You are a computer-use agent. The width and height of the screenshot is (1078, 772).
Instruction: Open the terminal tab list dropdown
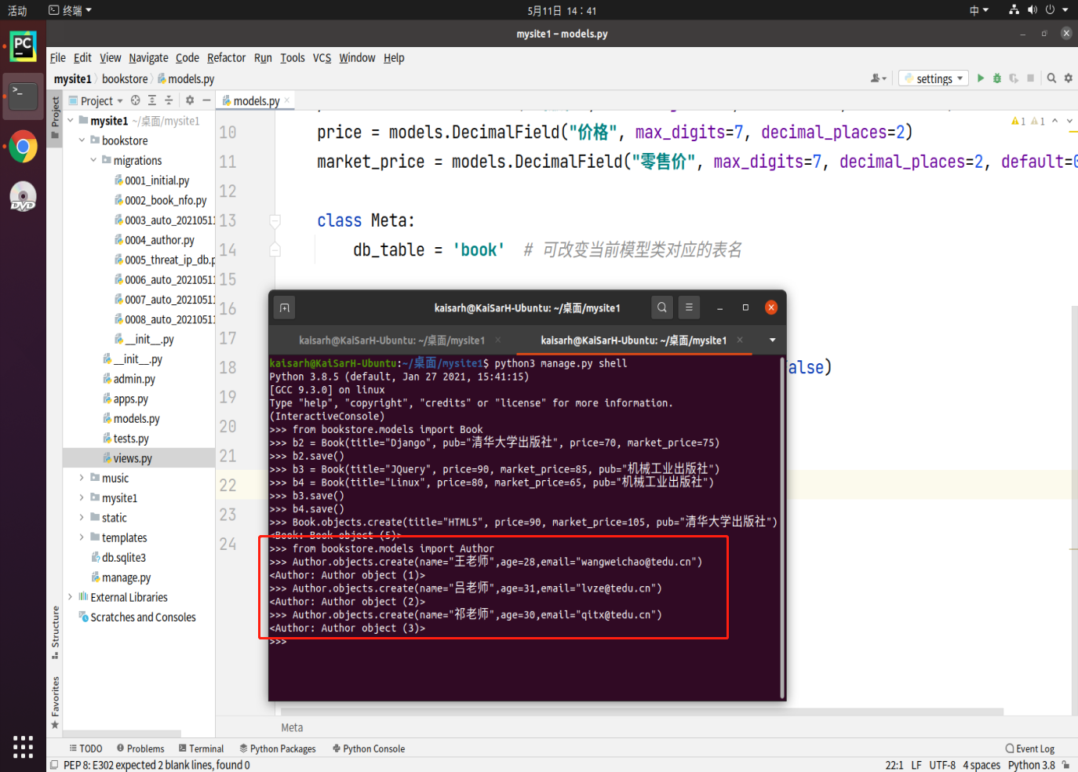pyautogui.click(x=773, y=340)
